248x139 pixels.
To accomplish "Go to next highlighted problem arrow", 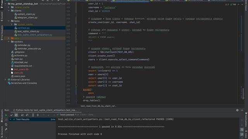I will (242, 5).
